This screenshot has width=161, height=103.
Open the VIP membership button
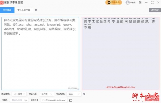click(114, 2)
